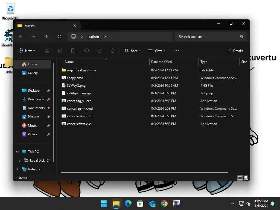The image size is (280, 210).
Task: Open Recycle Bin on desktop
Action: [x=11, y=11]
